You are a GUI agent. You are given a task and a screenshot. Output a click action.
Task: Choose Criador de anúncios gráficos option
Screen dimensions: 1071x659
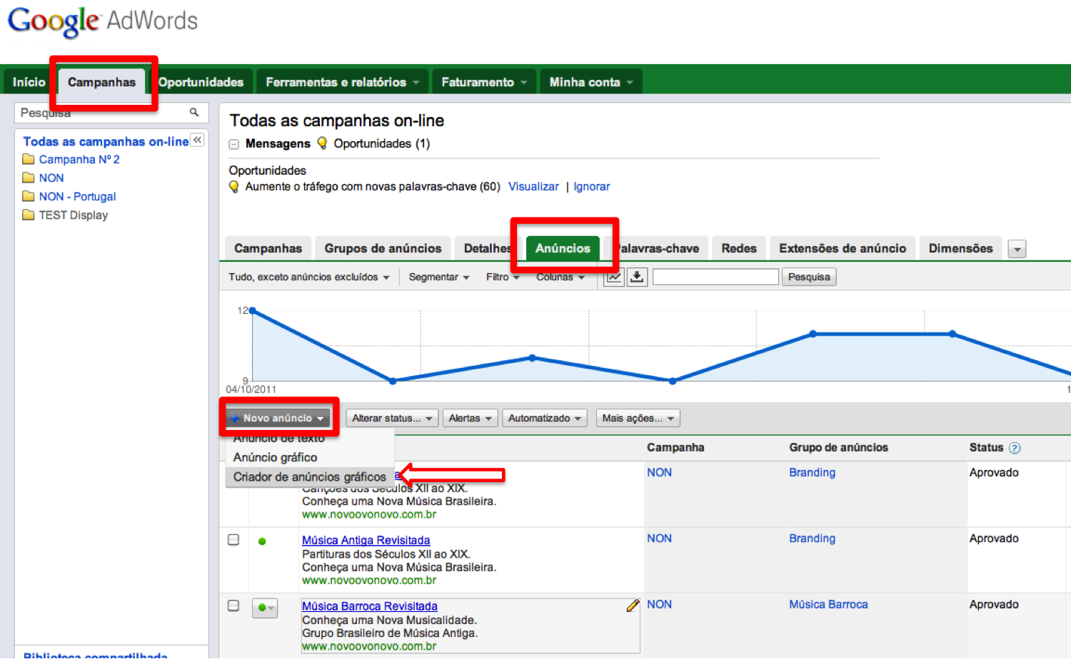[309, 476]
